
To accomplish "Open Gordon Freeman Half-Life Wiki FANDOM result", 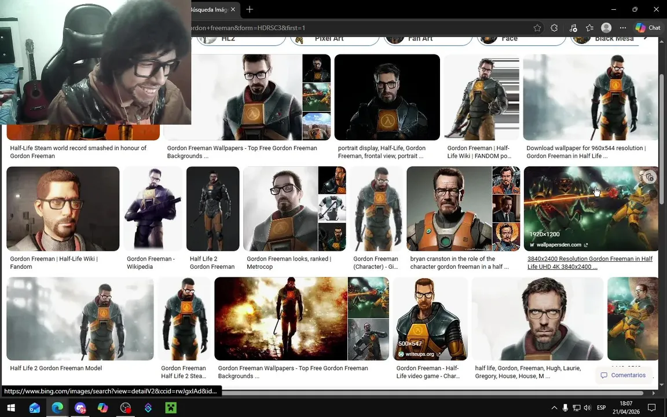I will click(482, 97).
